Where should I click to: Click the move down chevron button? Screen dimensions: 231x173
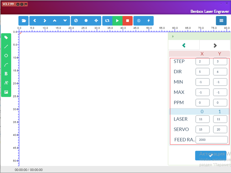(65, 21)
